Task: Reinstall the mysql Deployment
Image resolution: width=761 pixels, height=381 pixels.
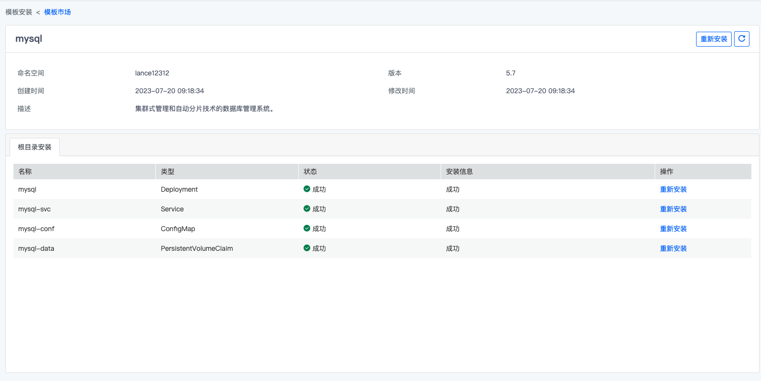Action: (673, 189)
